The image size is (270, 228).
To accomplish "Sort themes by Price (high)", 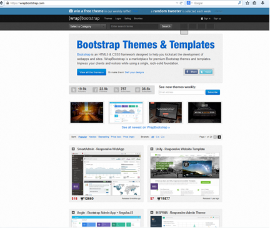I will (129, 137).
